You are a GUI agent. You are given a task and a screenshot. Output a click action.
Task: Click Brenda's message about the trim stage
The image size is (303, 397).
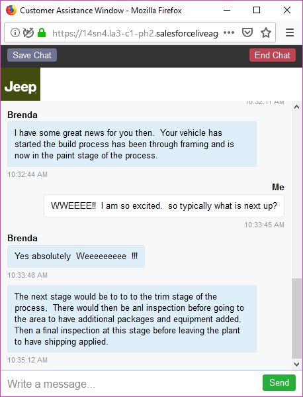132,319
